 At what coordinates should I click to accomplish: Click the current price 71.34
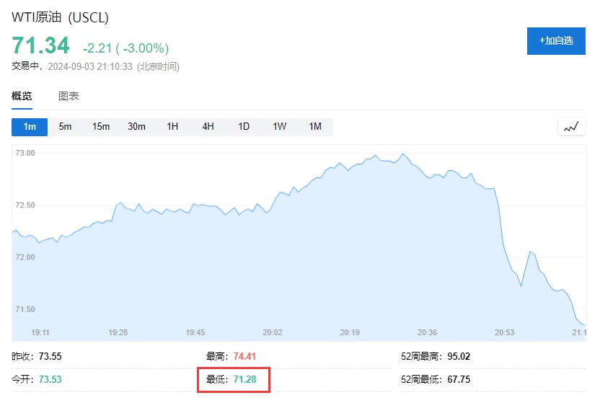click(x=40, y=46)
